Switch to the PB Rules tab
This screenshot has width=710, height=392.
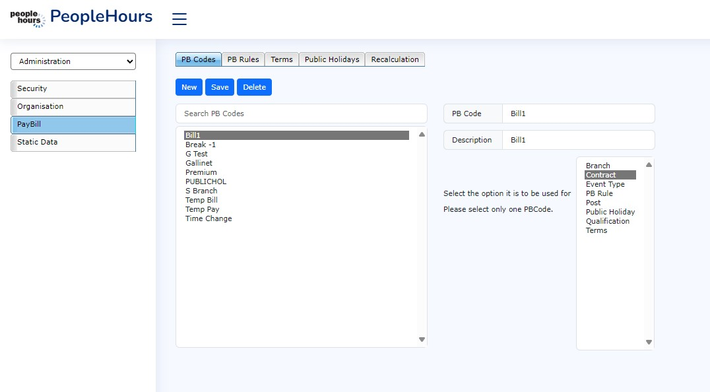(x=243, y=59)
